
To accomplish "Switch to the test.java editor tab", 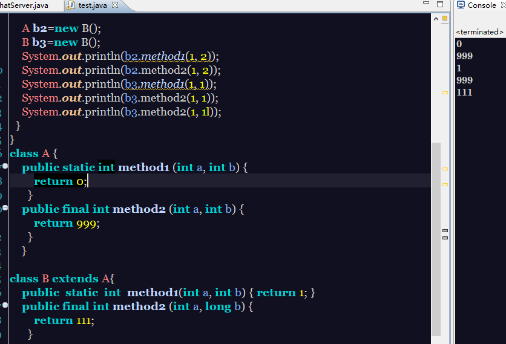I will [x=93, y=5].
